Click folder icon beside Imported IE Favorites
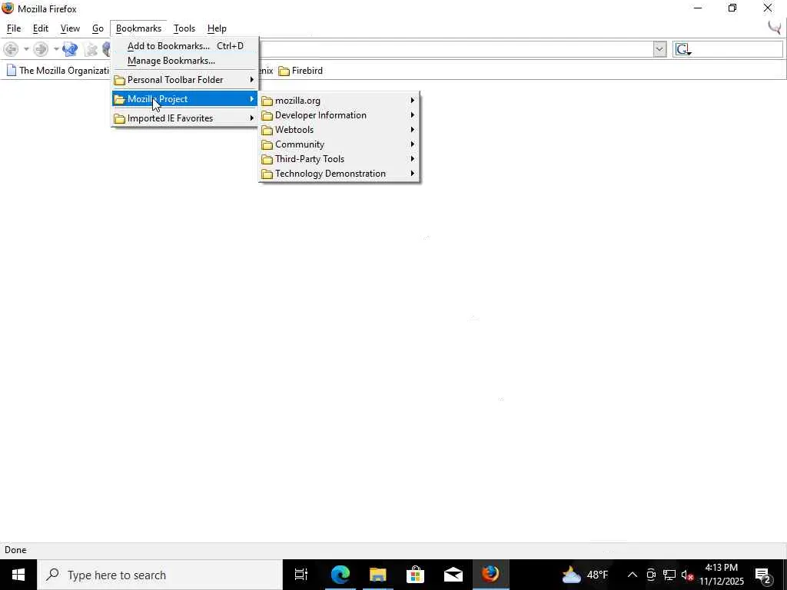Viewport: 787px width, 590px height. pos(119,119)
